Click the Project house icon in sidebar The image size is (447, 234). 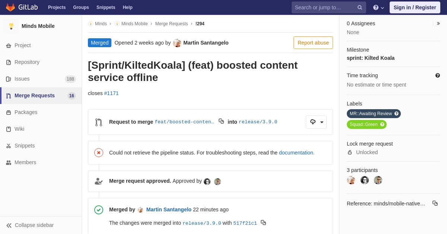9,46
